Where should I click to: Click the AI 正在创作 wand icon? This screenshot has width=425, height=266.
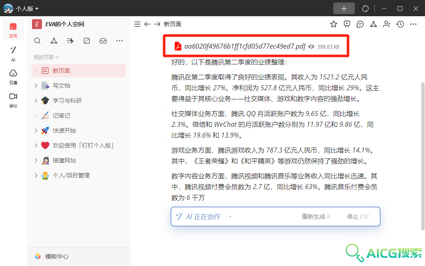tap(179, 217)
